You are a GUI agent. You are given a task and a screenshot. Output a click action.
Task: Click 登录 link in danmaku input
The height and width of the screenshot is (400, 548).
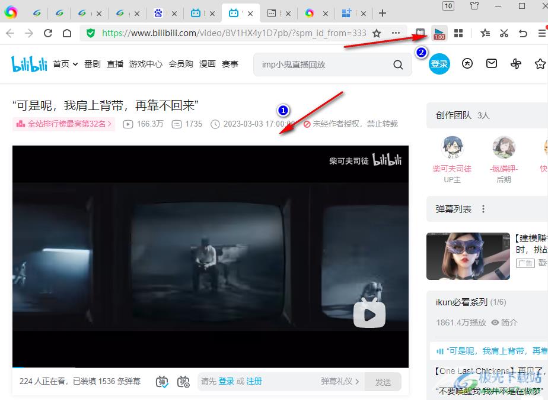pos(226,381)
